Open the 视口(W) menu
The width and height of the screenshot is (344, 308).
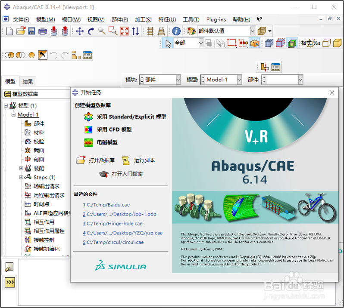[x=71, y=20]
